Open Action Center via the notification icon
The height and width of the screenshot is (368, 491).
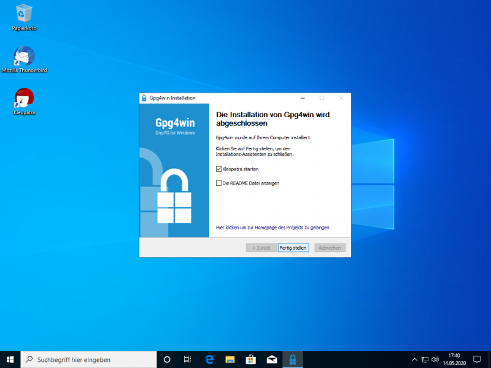pos(477,359)
